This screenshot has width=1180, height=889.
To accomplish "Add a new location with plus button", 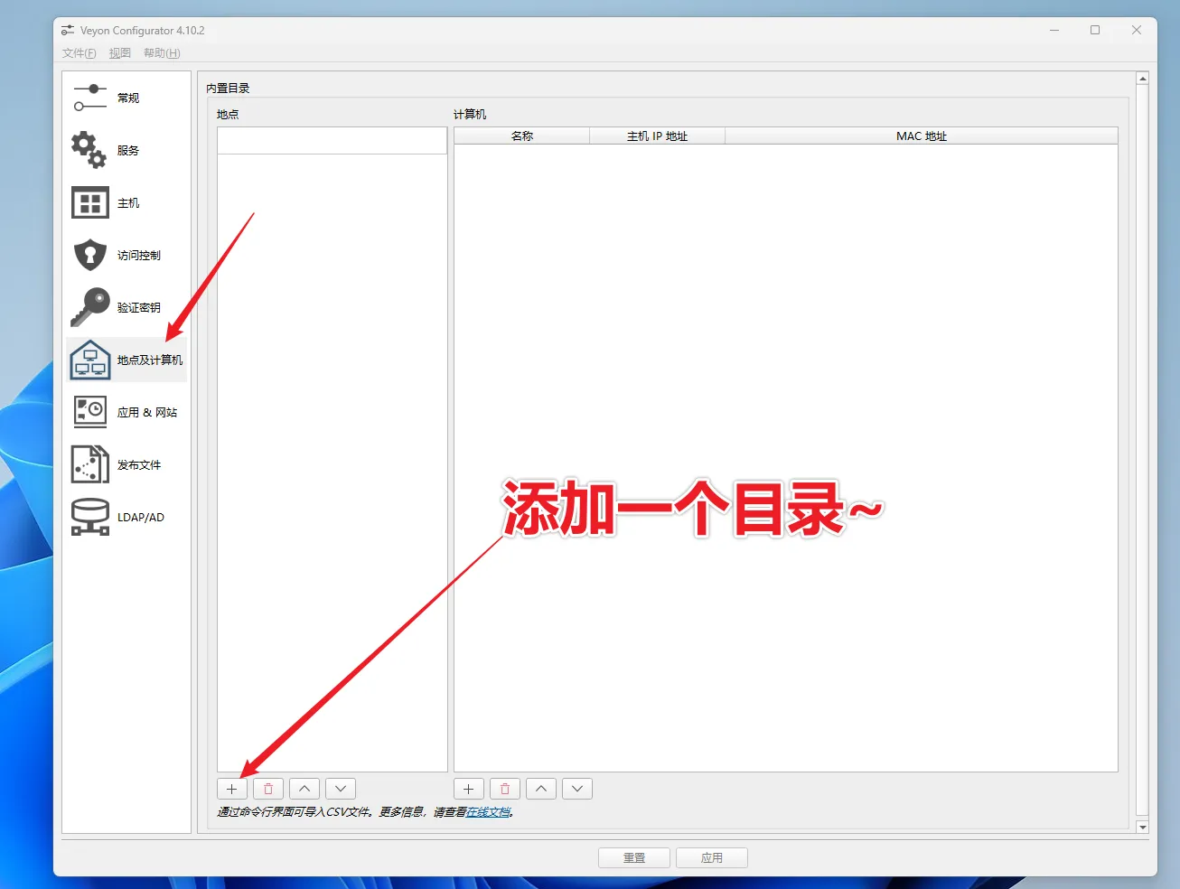I will [232, 789].
